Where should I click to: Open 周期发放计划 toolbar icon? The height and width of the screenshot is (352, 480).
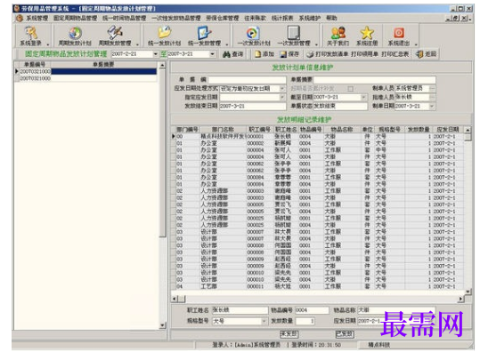point(75,32)
